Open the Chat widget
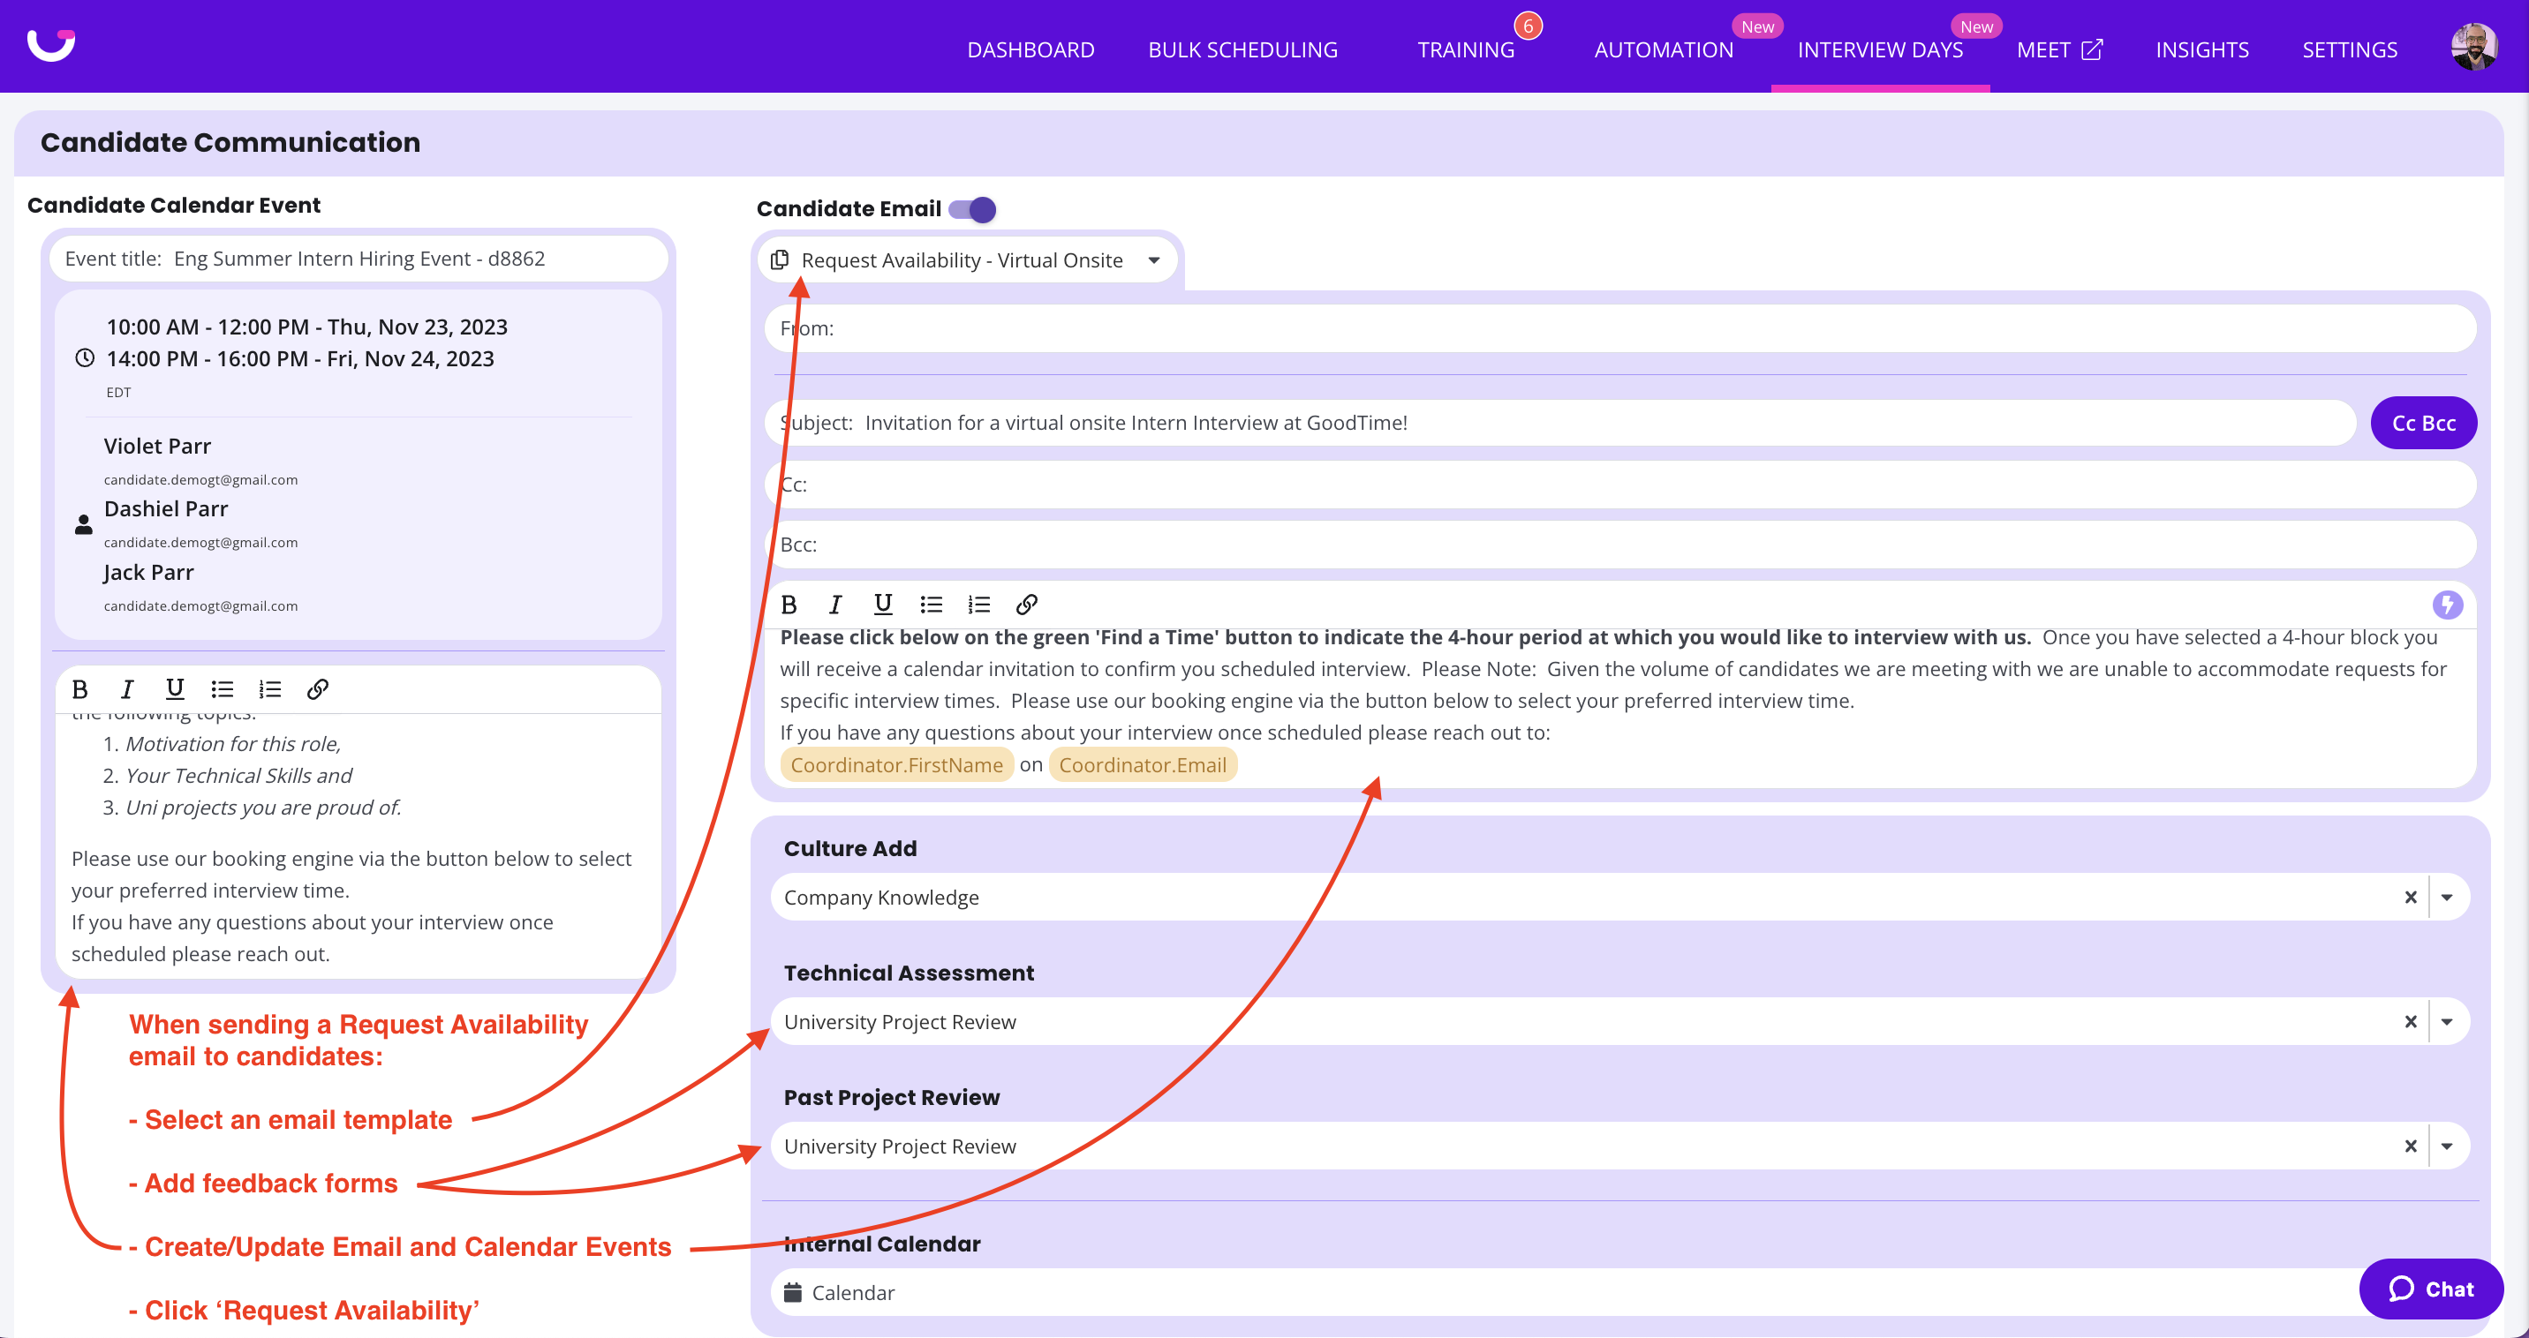 point(2430,1289)
